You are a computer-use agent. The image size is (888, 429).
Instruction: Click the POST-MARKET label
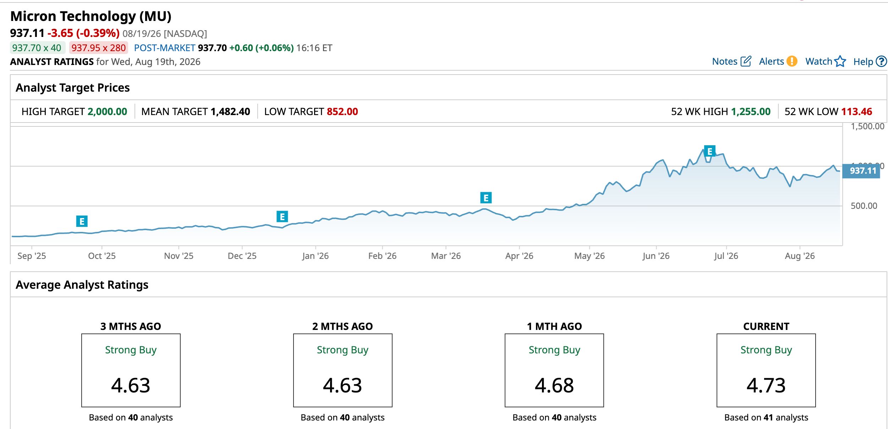pos(165,48)
